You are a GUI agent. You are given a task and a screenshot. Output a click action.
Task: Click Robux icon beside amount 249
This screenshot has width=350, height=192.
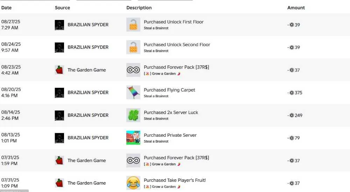coord(292,115)
